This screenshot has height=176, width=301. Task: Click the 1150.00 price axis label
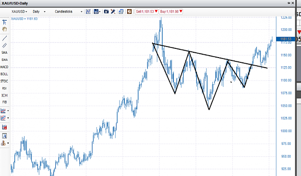(x=286, y=55)
